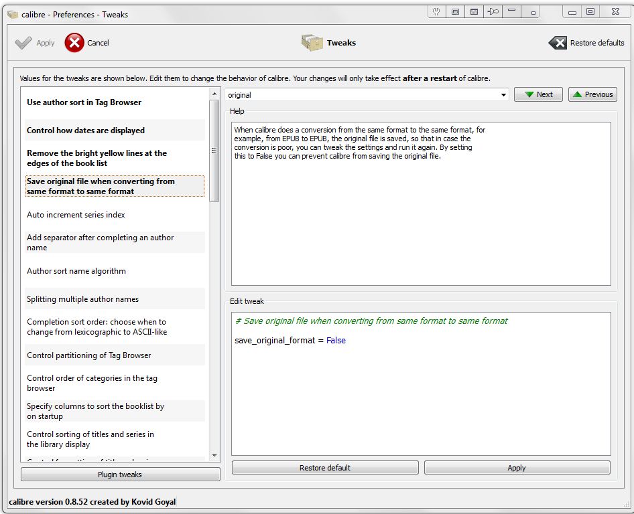This screenshot has height=514, width=634.
Task: Select 'Control partitioning of Tag Browser' tweak
Action: (x=115, y=355)
